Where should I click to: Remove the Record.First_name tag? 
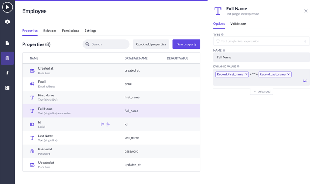246,75
